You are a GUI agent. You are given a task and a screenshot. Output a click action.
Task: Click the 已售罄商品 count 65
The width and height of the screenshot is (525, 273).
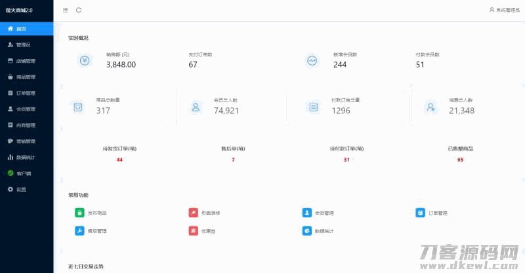[x=460, y=160]
